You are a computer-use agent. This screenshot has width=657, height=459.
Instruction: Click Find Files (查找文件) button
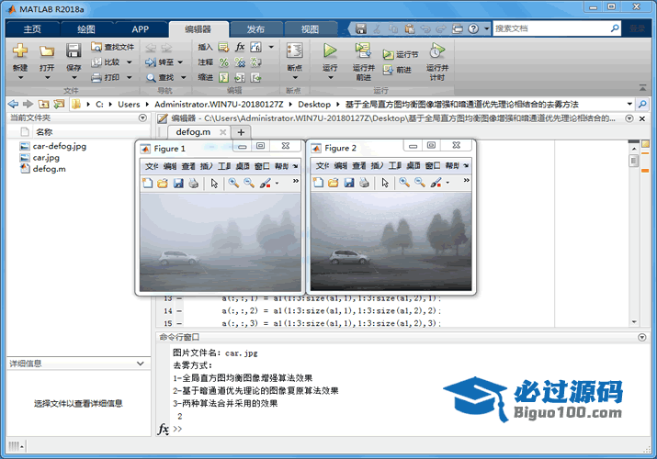[x=112, y=47]
